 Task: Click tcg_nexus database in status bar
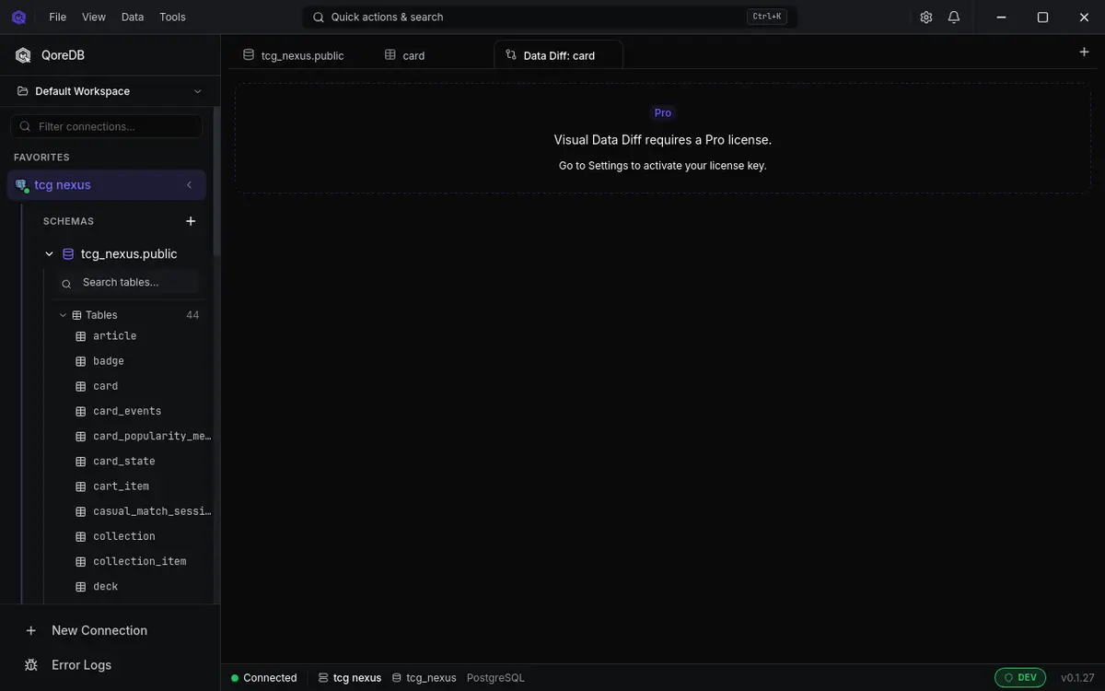click(425, 678)
